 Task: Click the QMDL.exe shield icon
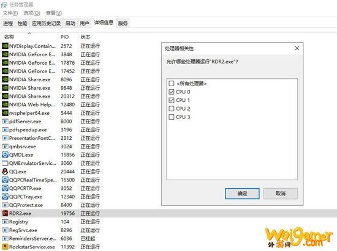coord(5,155)
